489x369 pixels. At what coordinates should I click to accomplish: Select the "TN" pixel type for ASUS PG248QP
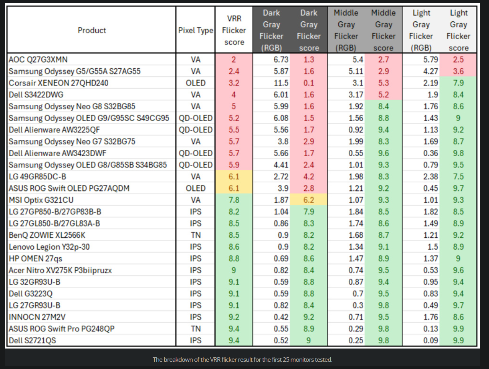pyautogui.click(x=196, y=329)
